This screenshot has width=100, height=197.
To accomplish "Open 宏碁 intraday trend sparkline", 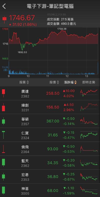I will [89, 177].
